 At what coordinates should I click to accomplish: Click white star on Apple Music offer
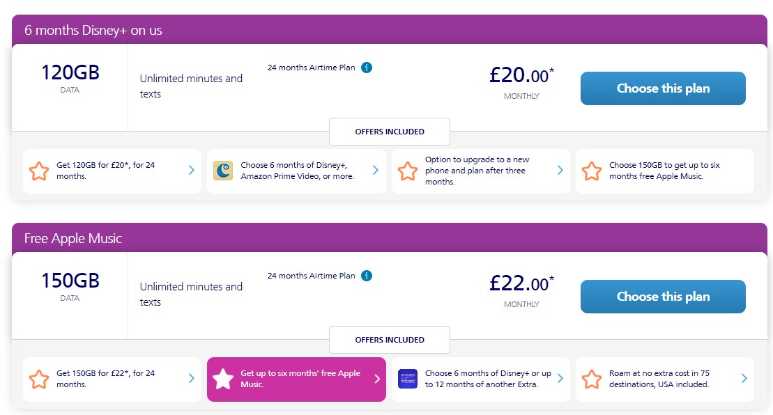tap(223, 379)
